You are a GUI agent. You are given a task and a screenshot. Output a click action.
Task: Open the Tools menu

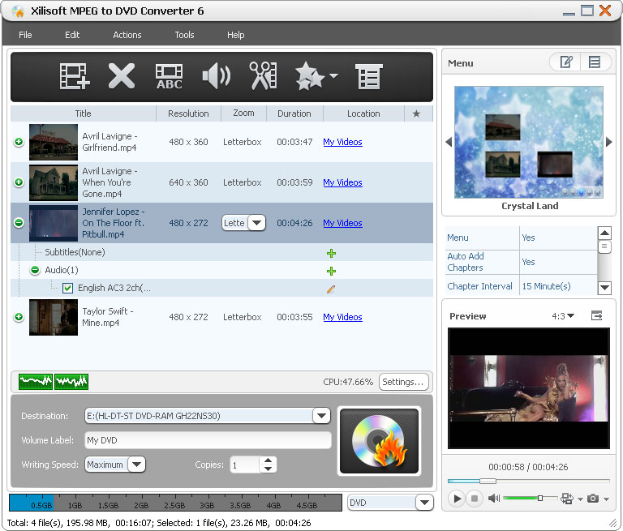coord(184,35)
